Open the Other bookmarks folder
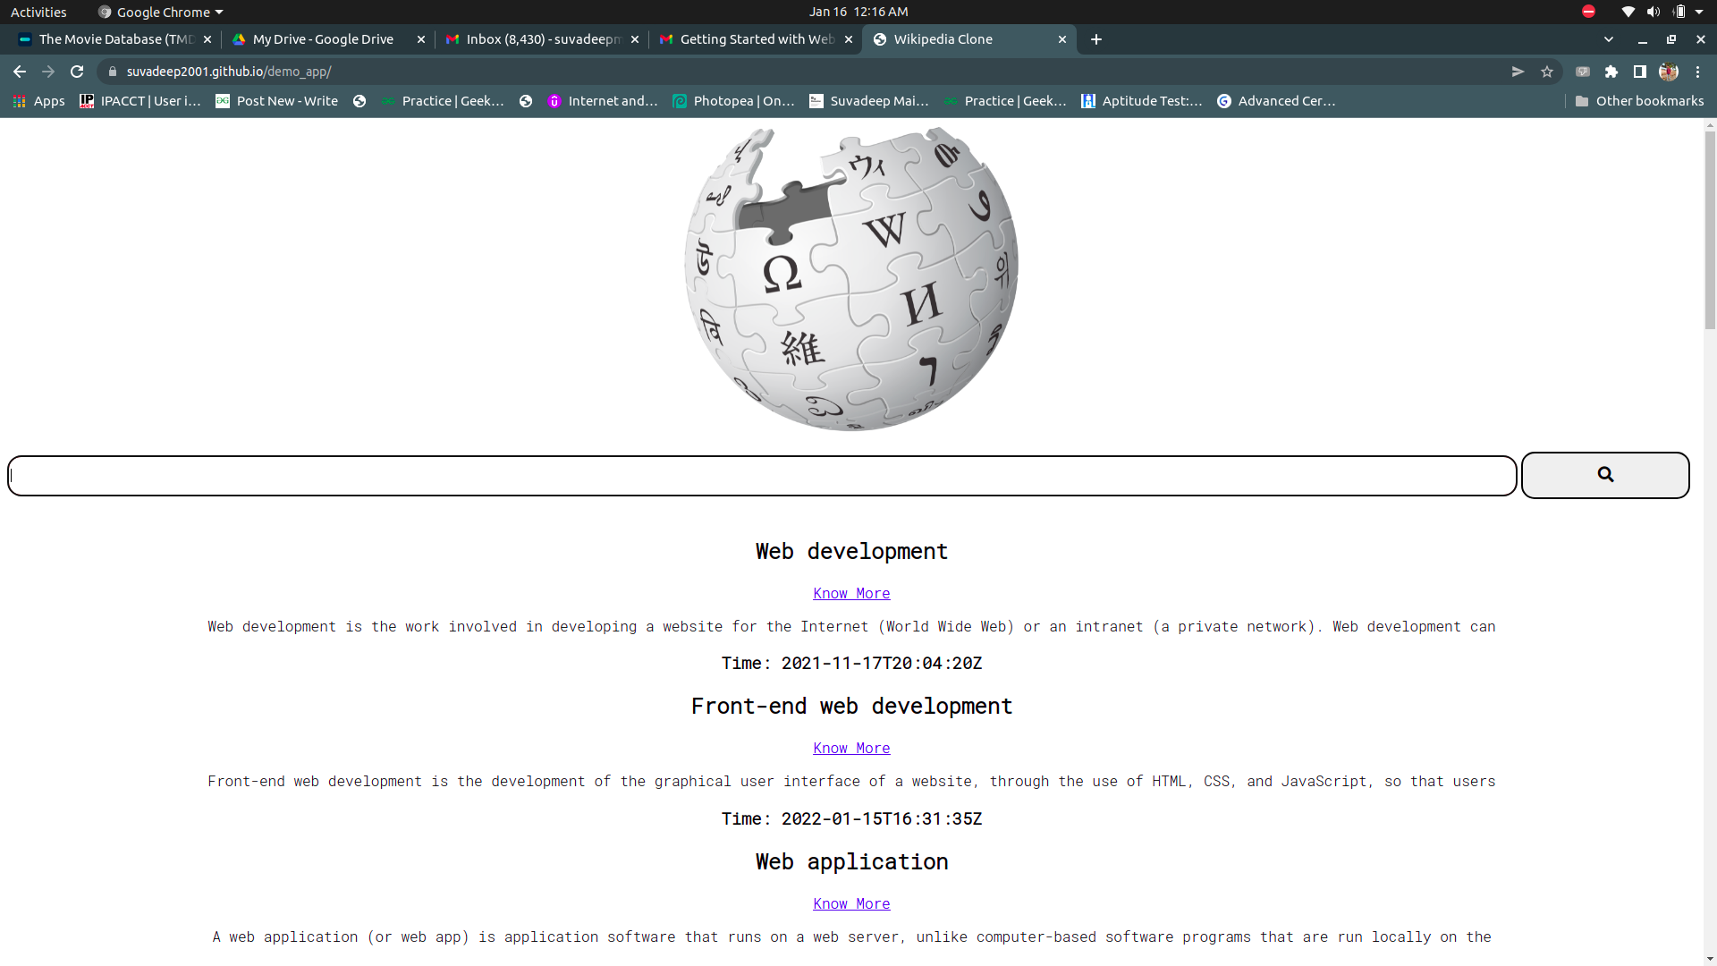The width and height of the screenshot is (1717, 966). point(1640,101)
